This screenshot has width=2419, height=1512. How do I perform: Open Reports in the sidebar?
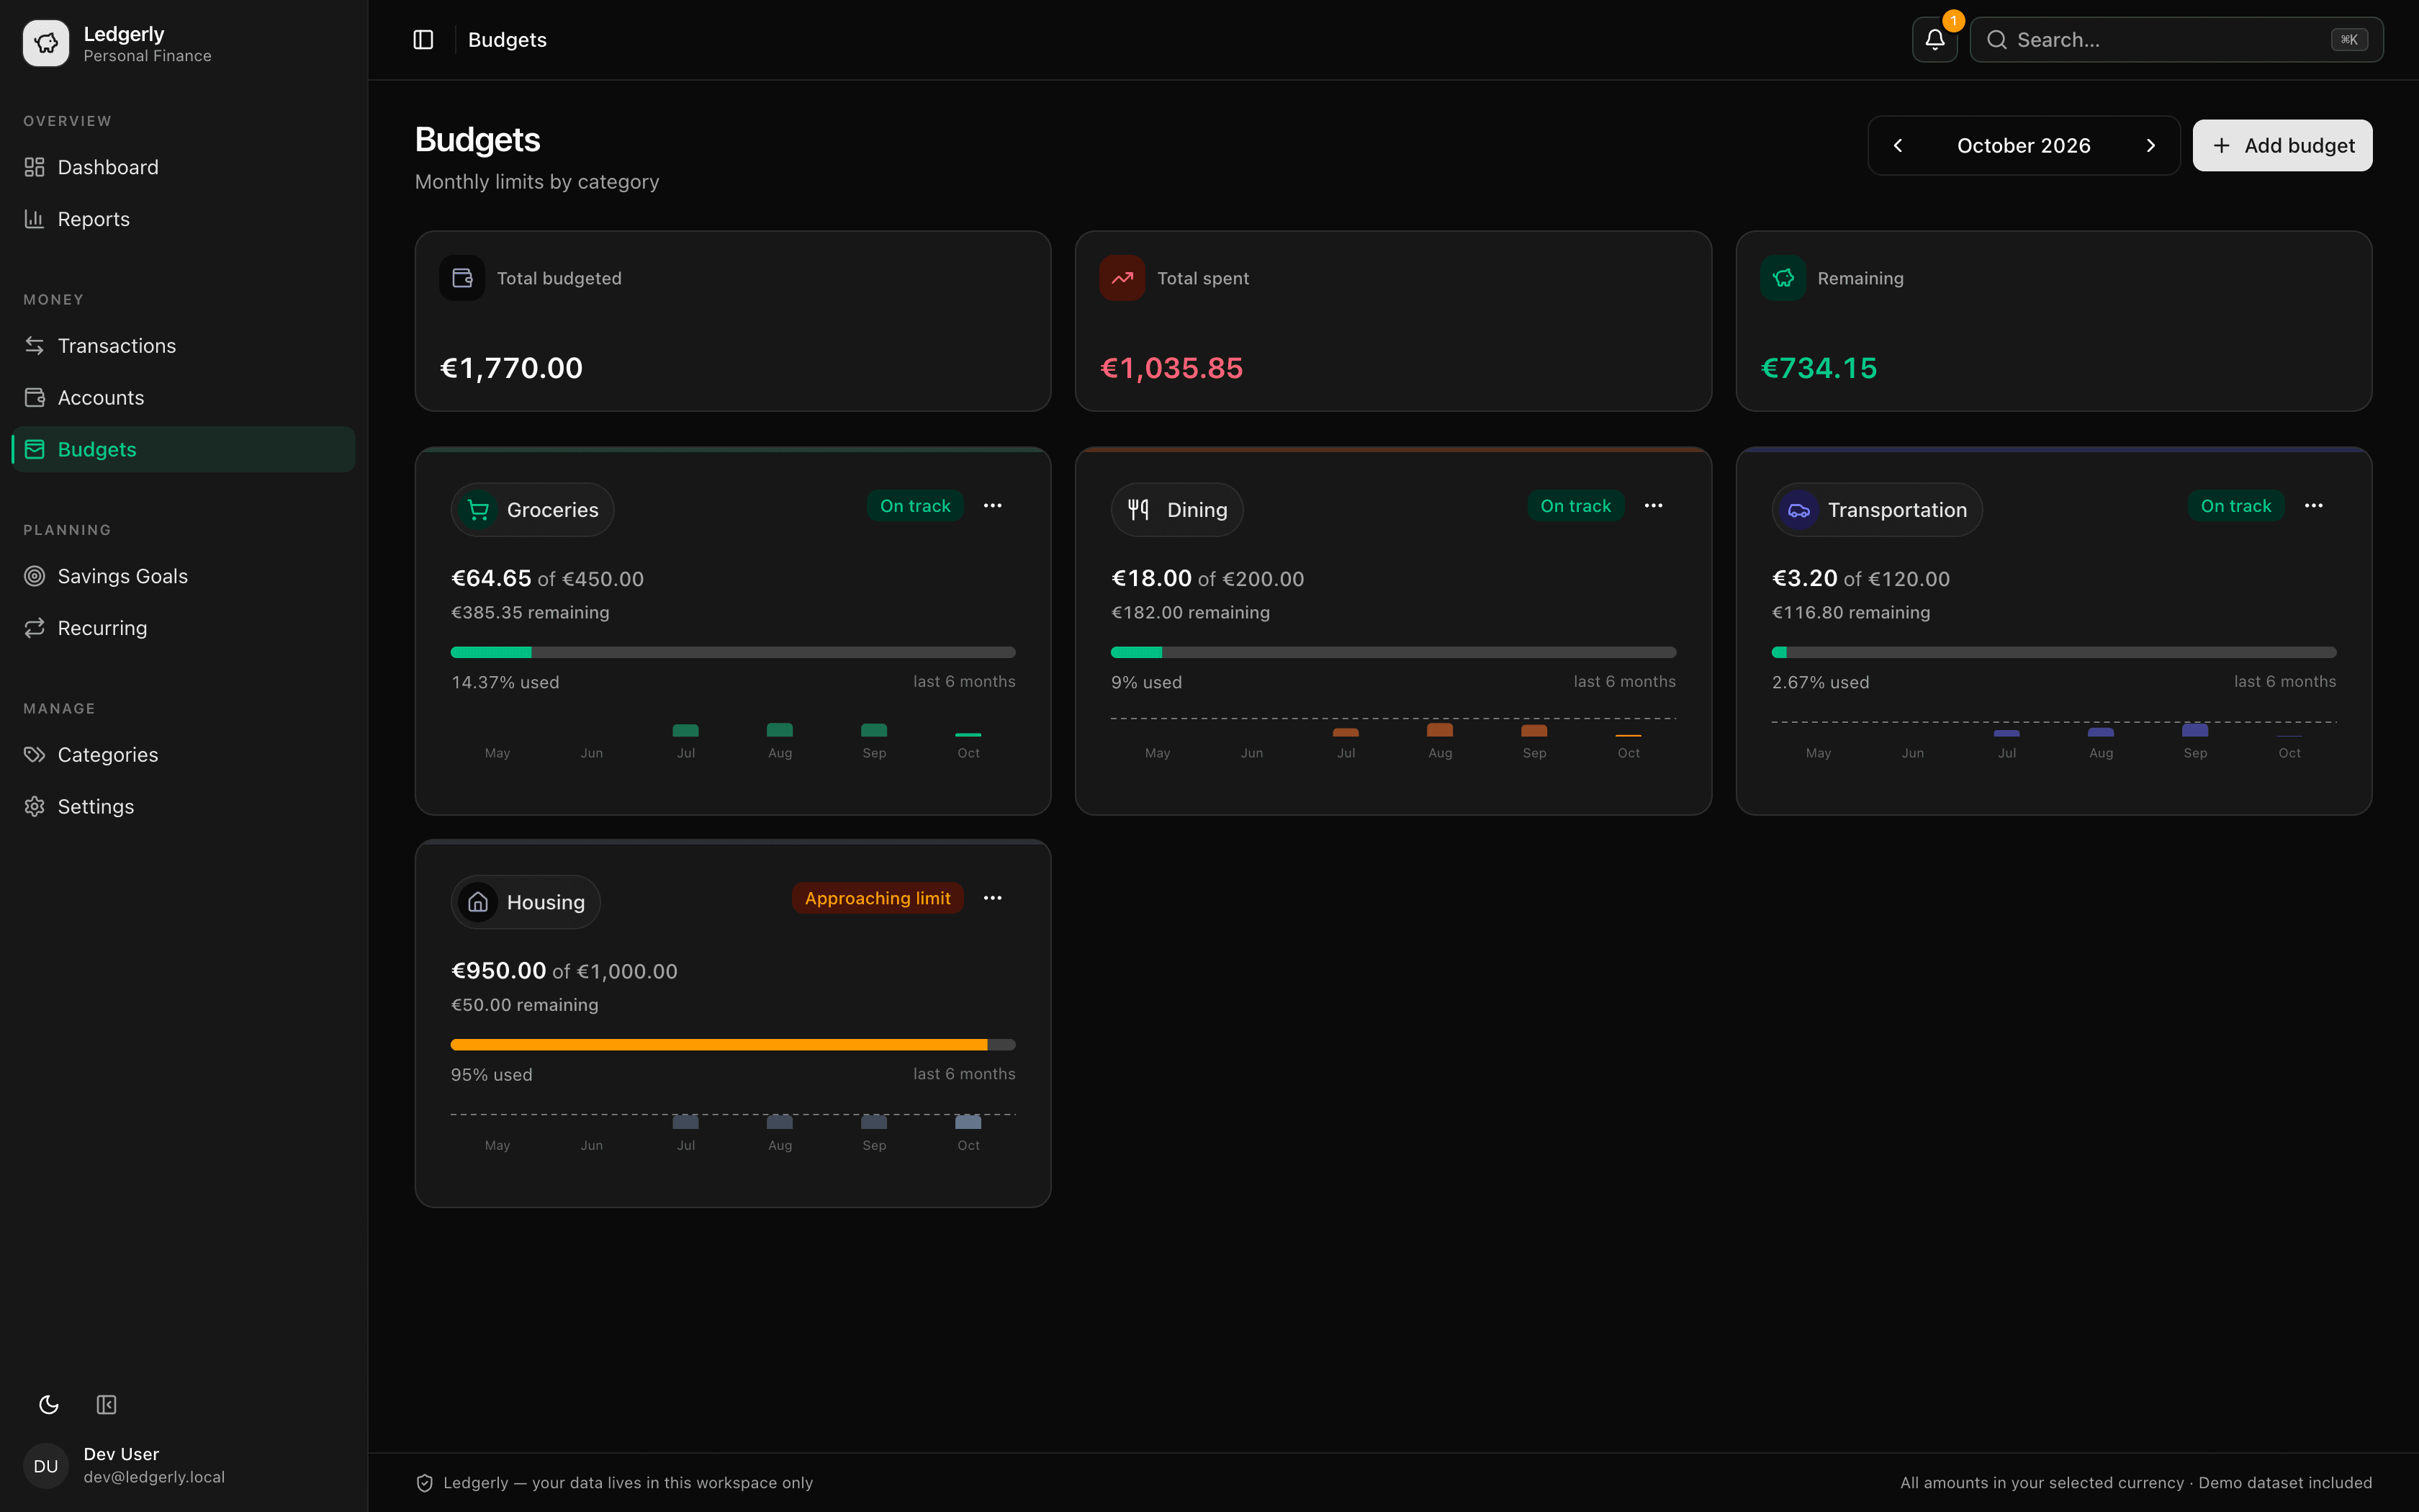click(x=184, y=219)
